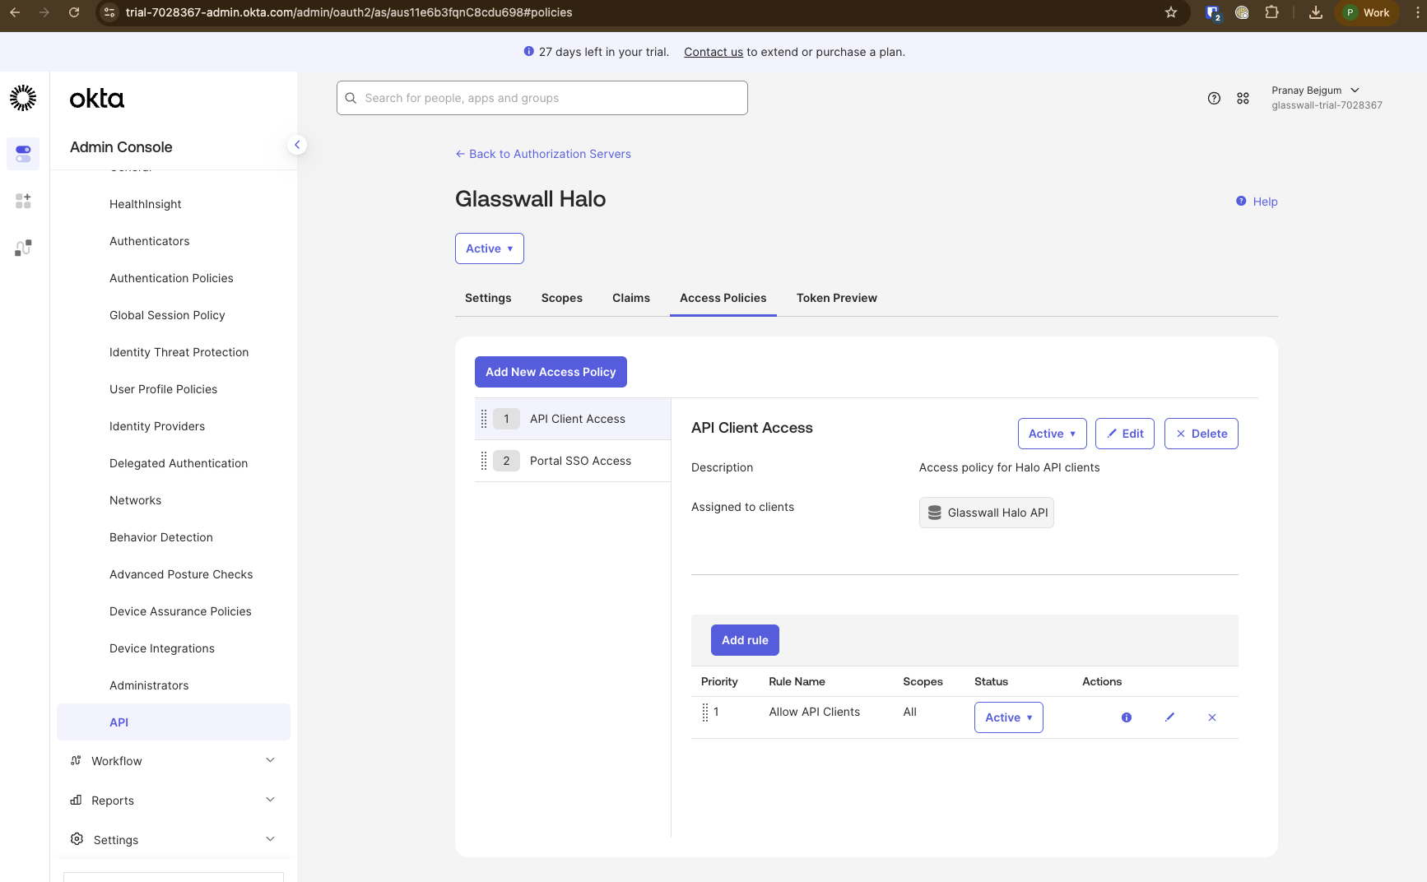Expand the Pranay Bejgum account menu
This screenshot has height=882, width=1427.
1326,97
